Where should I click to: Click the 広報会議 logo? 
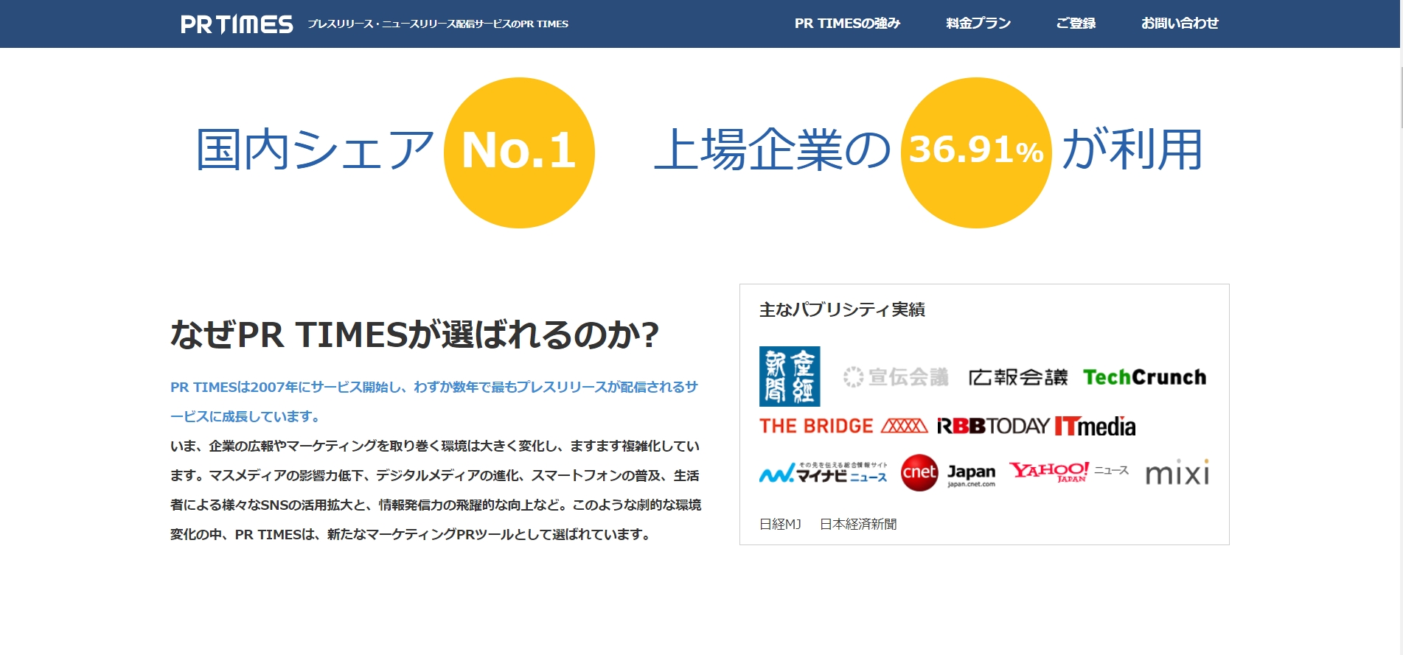tap(1018, 377)
